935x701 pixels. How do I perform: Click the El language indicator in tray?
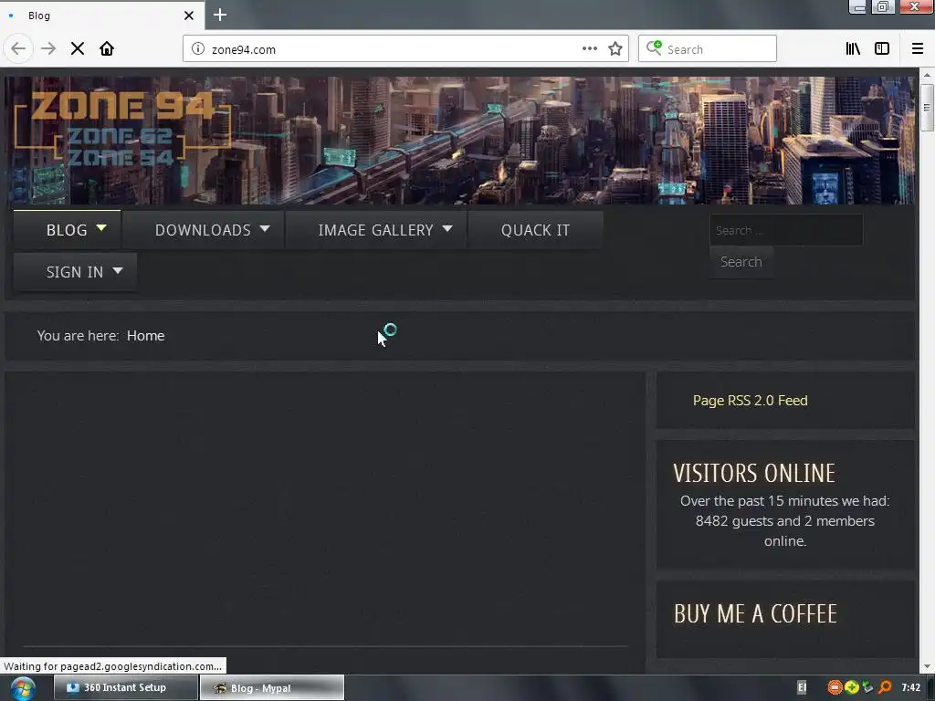click(x=802, y=688)
